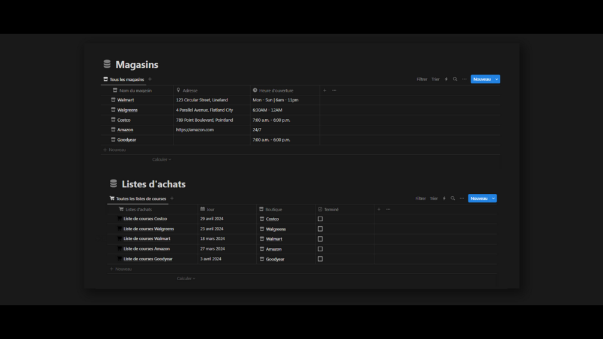Expand Calculer dropdown under Listes d'achats table
This screenshot has width=603, height=339.
[x=186, y=278]
